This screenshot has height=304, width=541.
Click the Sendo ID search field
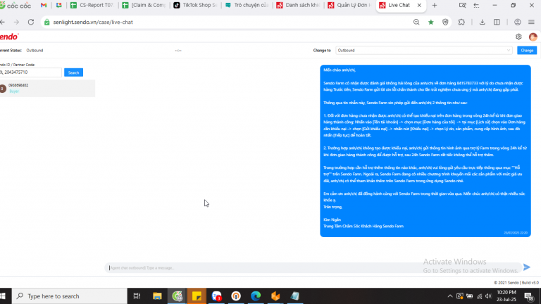click(x=31, y=72)
